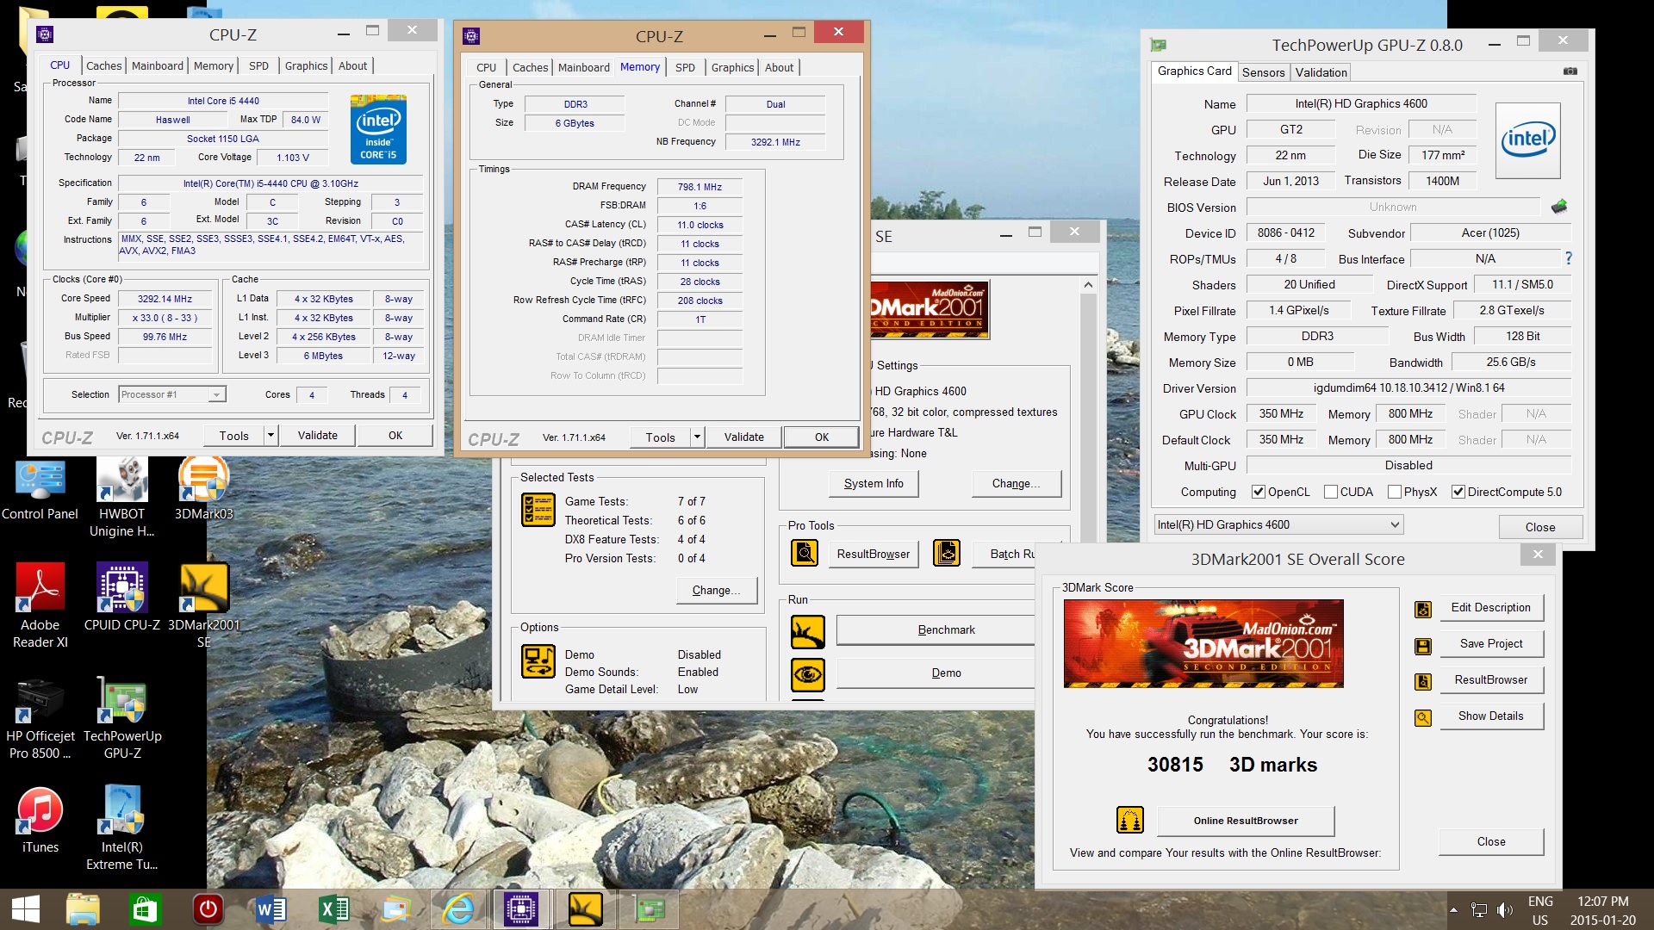
Task: Toggle the CUDA checkbox in GPU-Z
Action: [1331, 492]
